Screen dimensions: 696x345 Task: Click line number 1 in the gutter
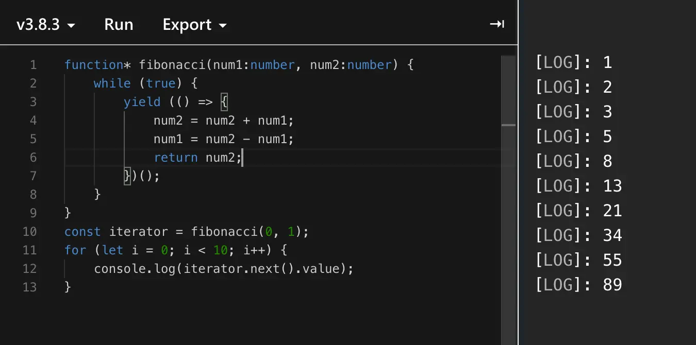[x=33, y=65]
